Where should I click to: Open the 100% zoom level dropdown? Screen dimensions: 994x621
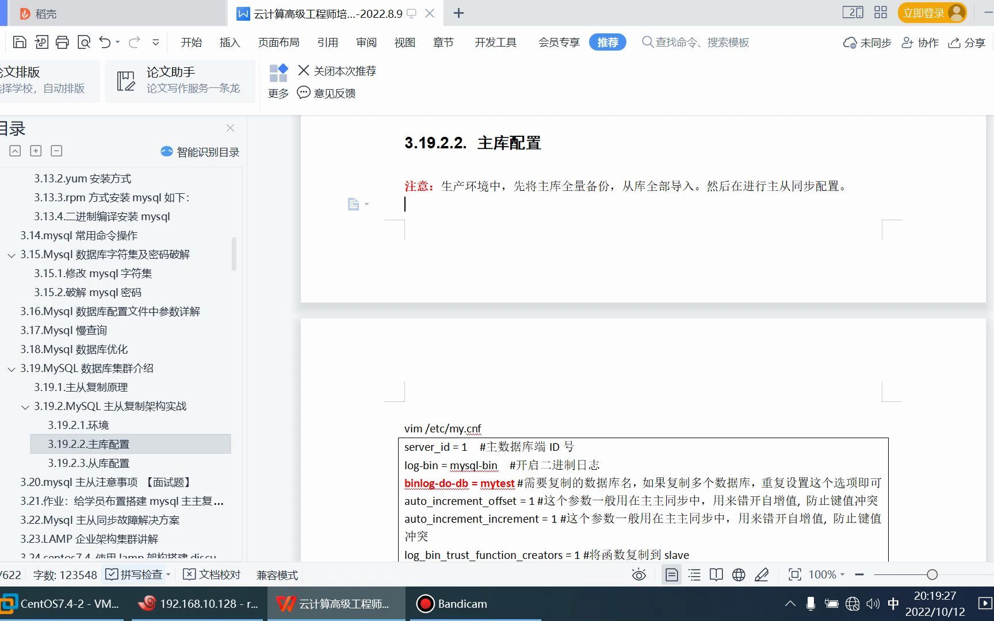827,574
